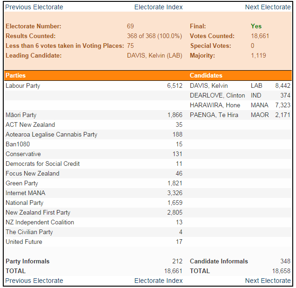The height and width of the screenshot is (288, 296).
Task: Click Previous Electorate link below the totals
Action: 34,281
